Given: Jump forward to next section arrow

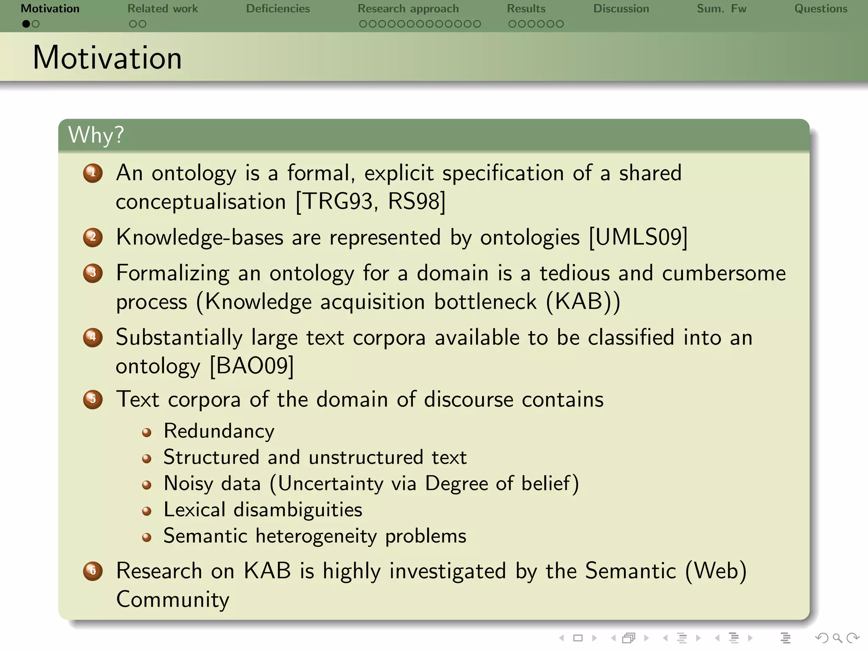Looking at the screenshot, I should point(750,638).
